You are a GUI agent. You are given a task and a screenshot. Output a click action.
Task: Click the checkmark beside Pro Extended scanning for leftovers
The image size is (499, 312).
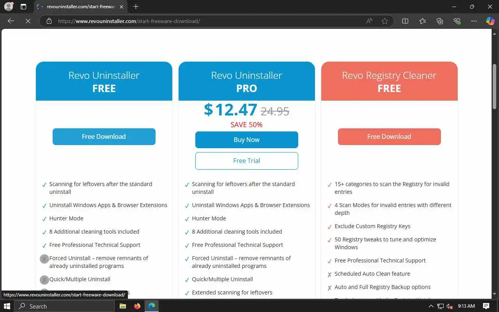(x=187, y=293)
